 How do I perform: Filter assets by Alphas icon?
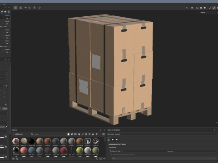(x=86, y=134)
